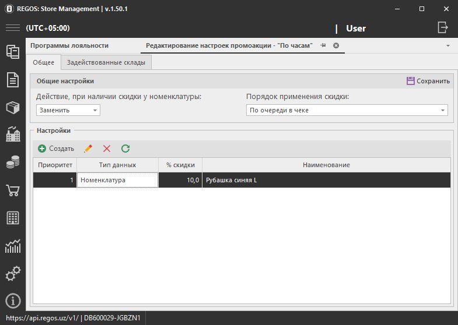Screen dimensions: 458x325
Task: Open the documents sidebar icon
Action: (x=13, y=80)
